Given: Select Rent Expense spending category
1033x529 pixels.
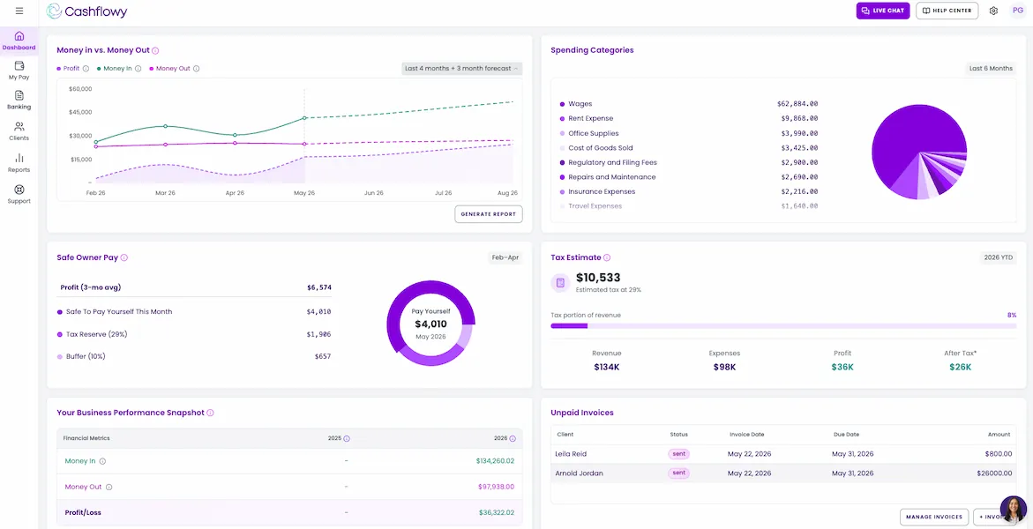Looking at the screenshot, I should click(x=688, y=118).
